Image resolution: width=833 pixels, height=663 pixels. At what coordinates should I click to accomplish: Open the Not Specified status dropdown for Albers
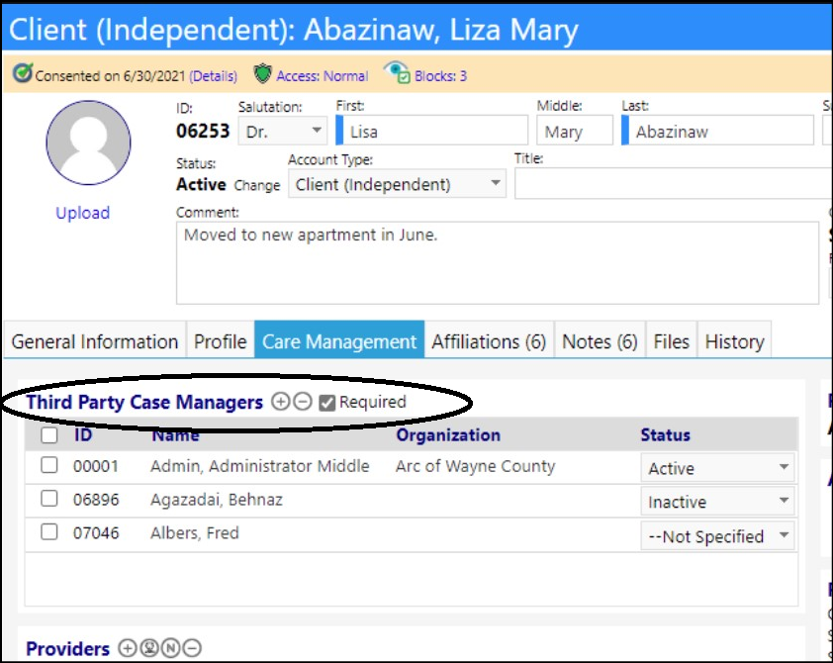(717, 535)
